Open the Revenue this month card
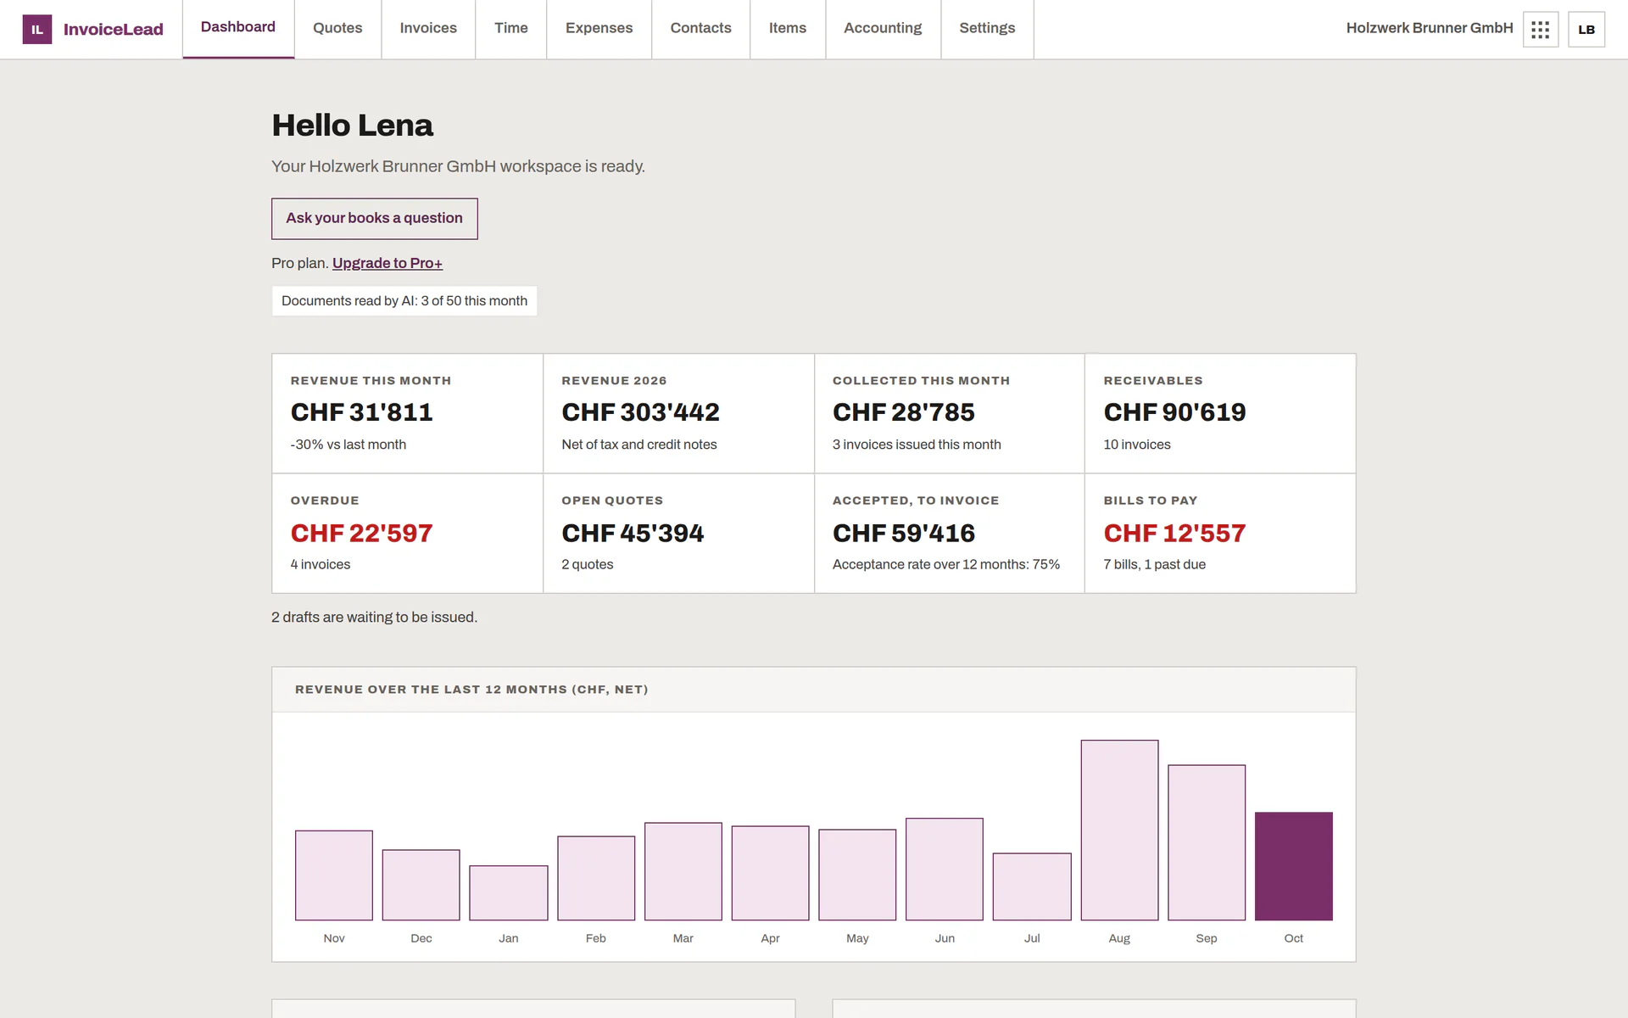The height and width of the screenshot is (1018, 1628). 408,414
